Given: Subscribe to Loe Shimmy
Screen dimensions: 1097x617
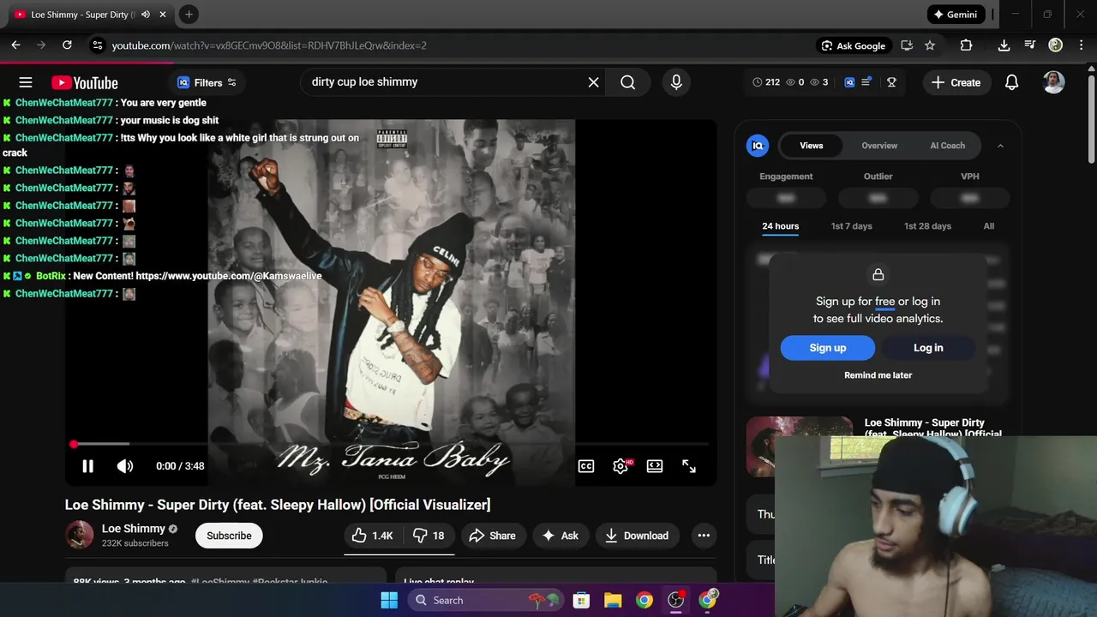Looking at the screenshot, I should pyautogui.click(x=229, y=536).
